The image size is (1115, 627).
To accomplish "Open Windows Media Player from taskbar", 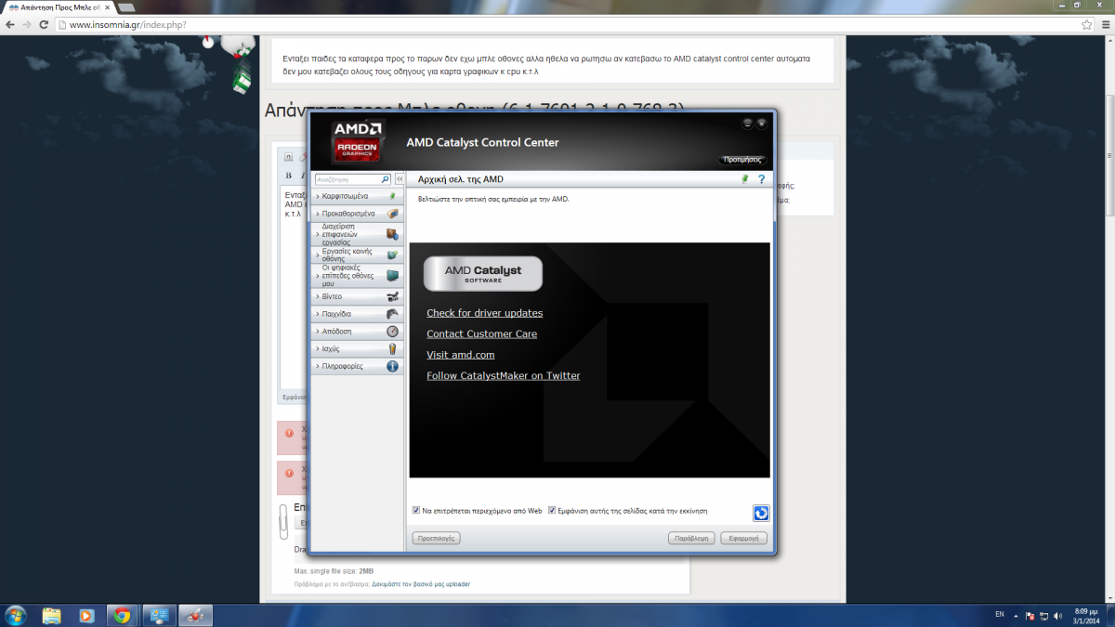I will tap(85, 615).
